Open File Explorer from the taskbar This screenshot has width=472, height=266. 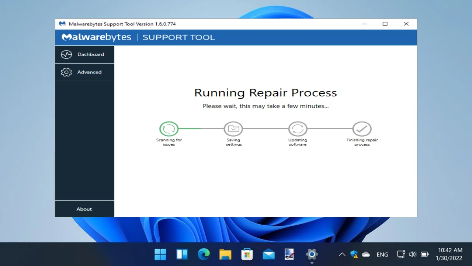(225, 254)
